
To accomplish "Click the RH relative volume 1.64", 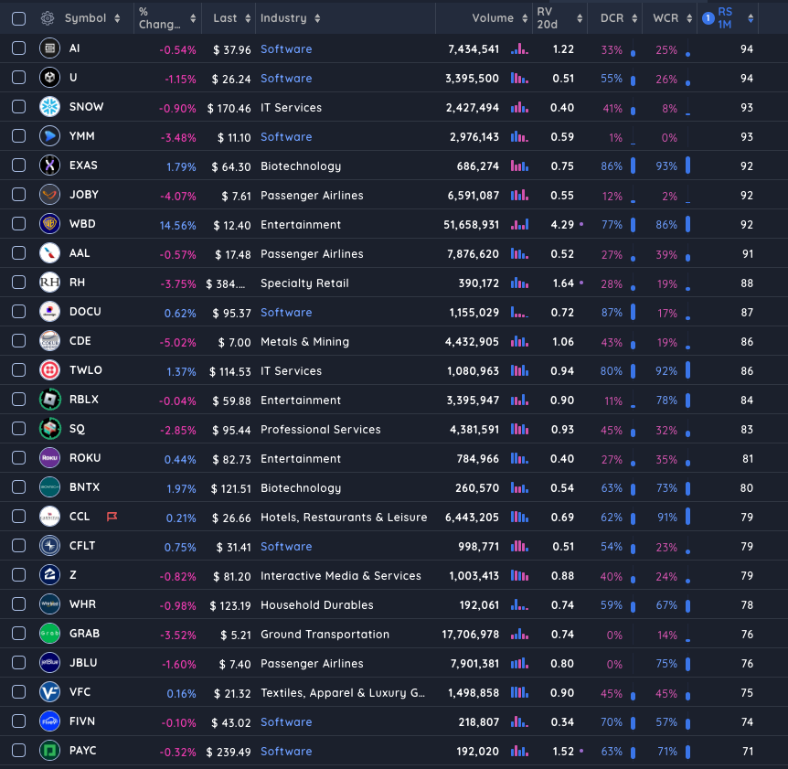I will pyautogui.click(x=563, y=283).
